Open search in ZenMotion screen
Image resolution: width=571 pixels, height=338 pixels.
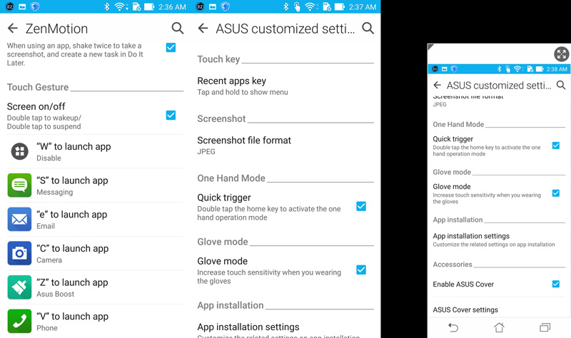coord(178,29)
